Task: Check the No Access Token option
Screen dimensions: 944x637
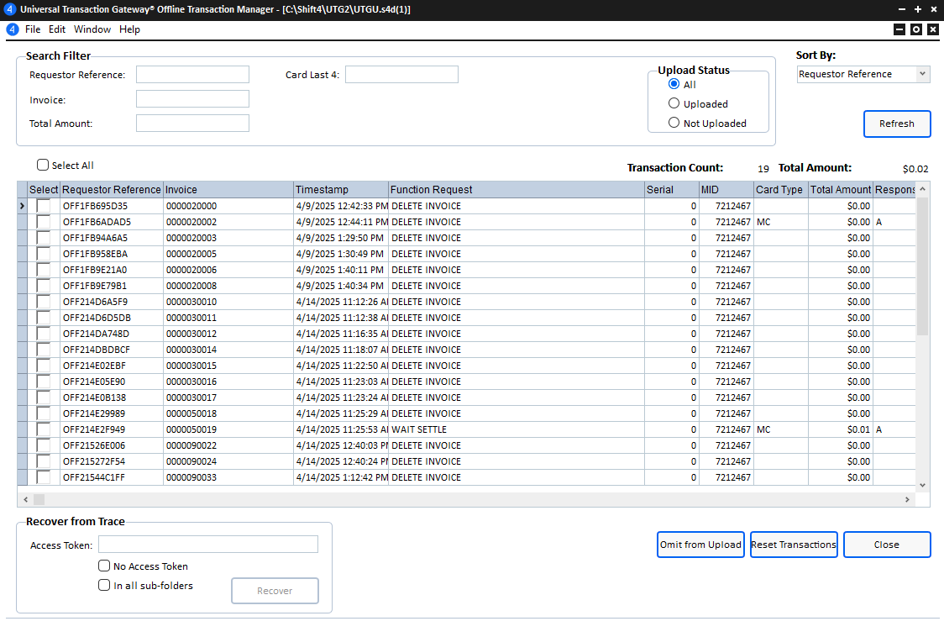Action: (x=105, y=566)
